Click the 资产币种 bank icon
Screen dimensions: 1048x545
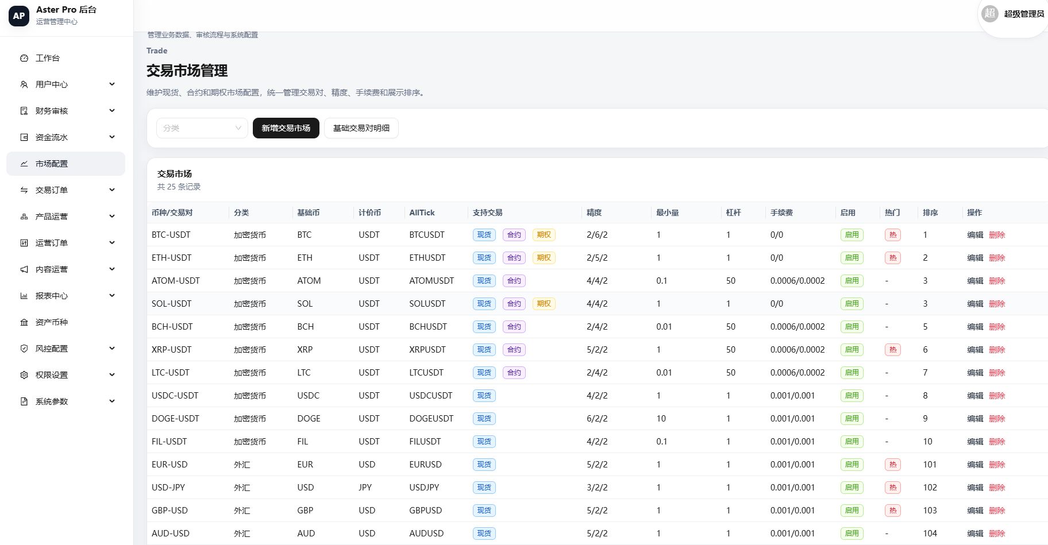pos(24,322)
